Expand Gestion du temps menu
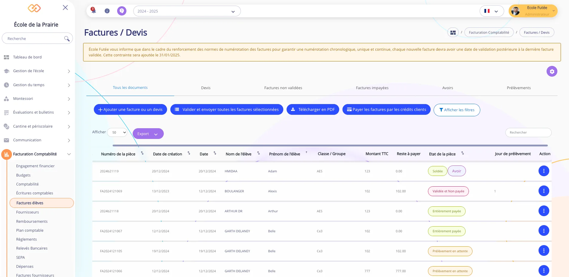The width and height of the screenshot is (569, 277). click(69, 85)
